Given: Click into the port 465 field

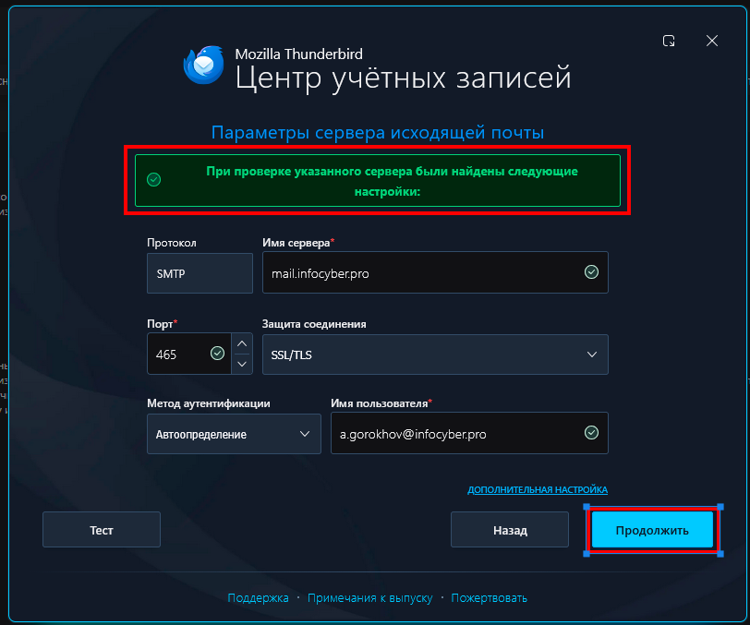Looking at the screenshot, I should tap(189, 354).
